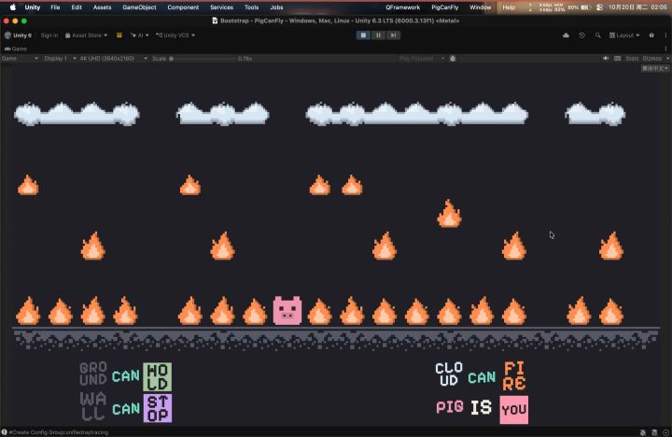The height and width of the screenshot is (437, 672).
Task: Open the Game view mode dropdown
Action: point(20,58)
